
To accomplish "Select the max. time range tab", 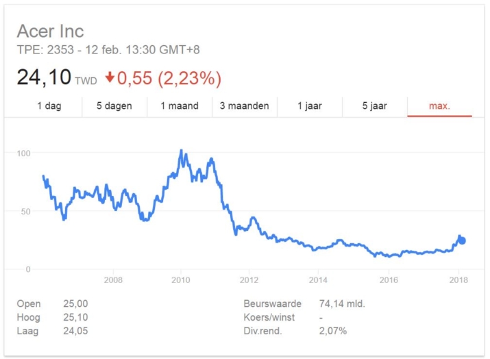I will [x=440, y=106].
